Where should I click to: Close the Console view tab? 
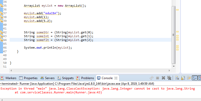click(x=116, y=78)
